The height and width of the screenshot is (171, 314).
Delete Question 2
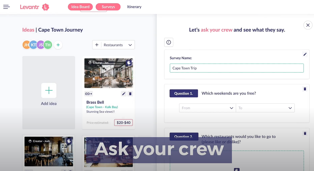tap(305, 133)
